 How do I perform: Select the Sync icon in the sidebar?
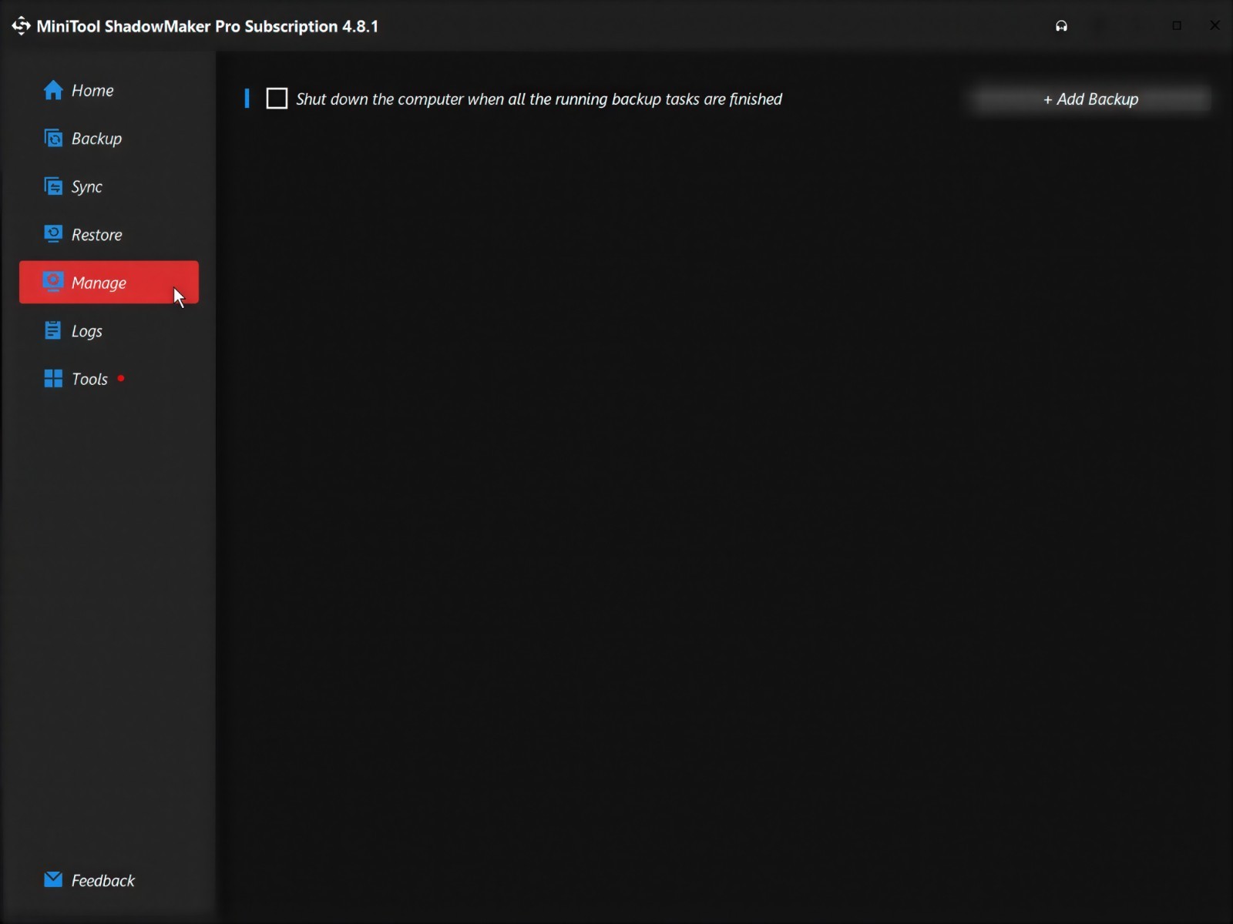53,186
